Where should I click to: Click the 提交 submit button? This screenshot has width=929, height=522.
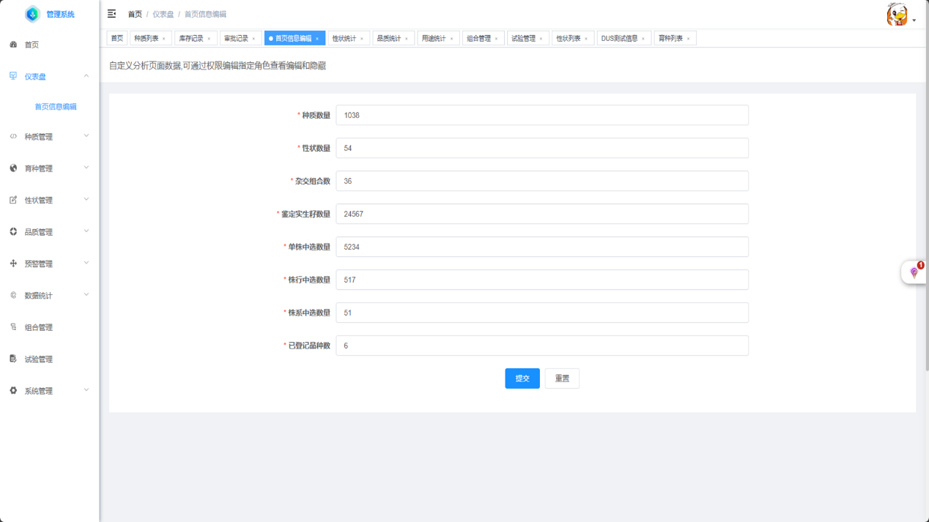pos(522,379)
